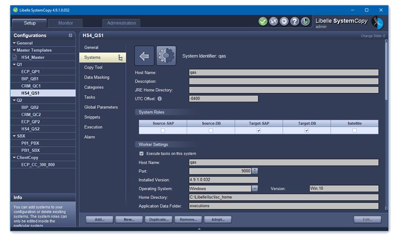Screen dimensions: 395x236
Task: Open help with the question mark icon
Action: tap(295, 22)
